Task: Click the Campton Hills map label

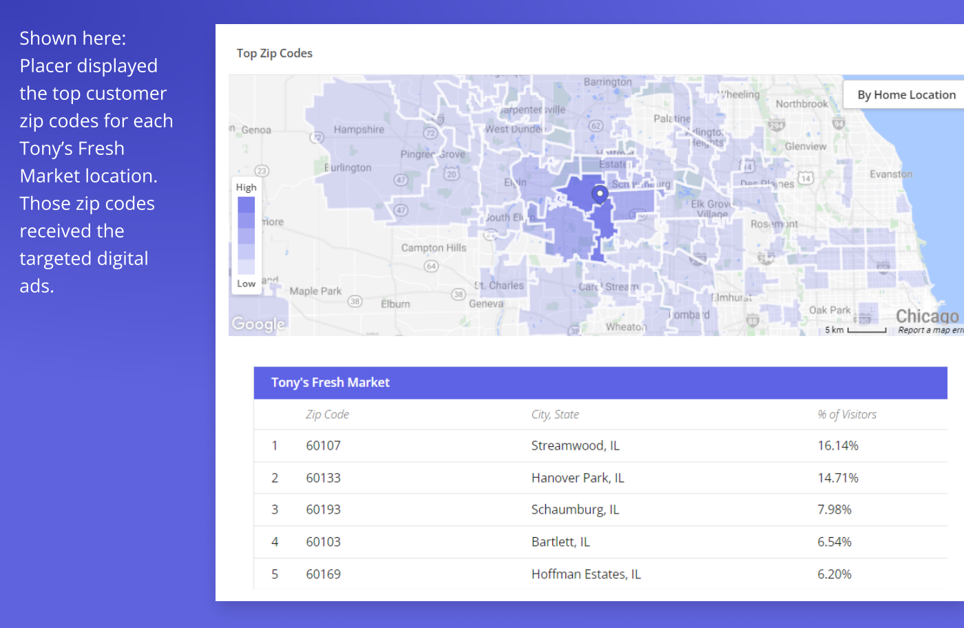Action: pos(434,248)
